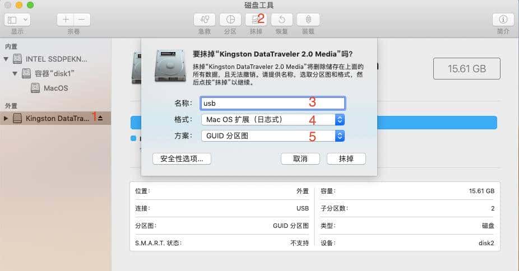
Task: Select the 容器 "disk1" sidebar item
Action: (55, 73)
